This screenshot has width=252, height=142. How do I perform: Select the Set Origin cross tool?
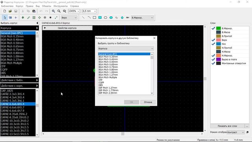click(x=16, y=17)
